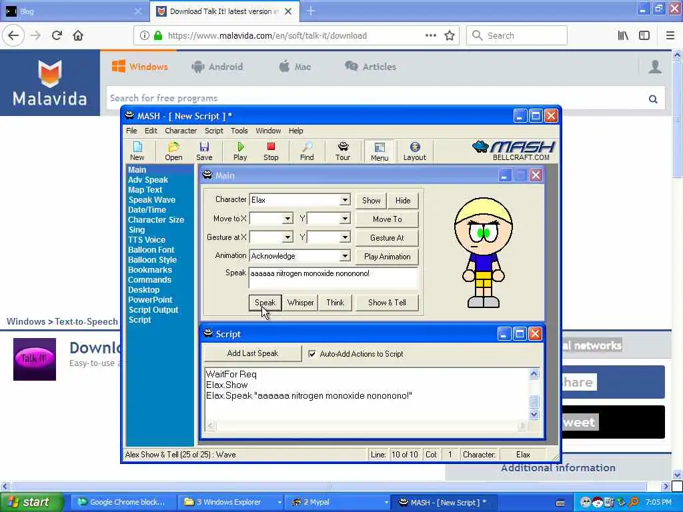Click the Malavida logo
This screenshot has height=512, width=683.
(x=49, y=83)
